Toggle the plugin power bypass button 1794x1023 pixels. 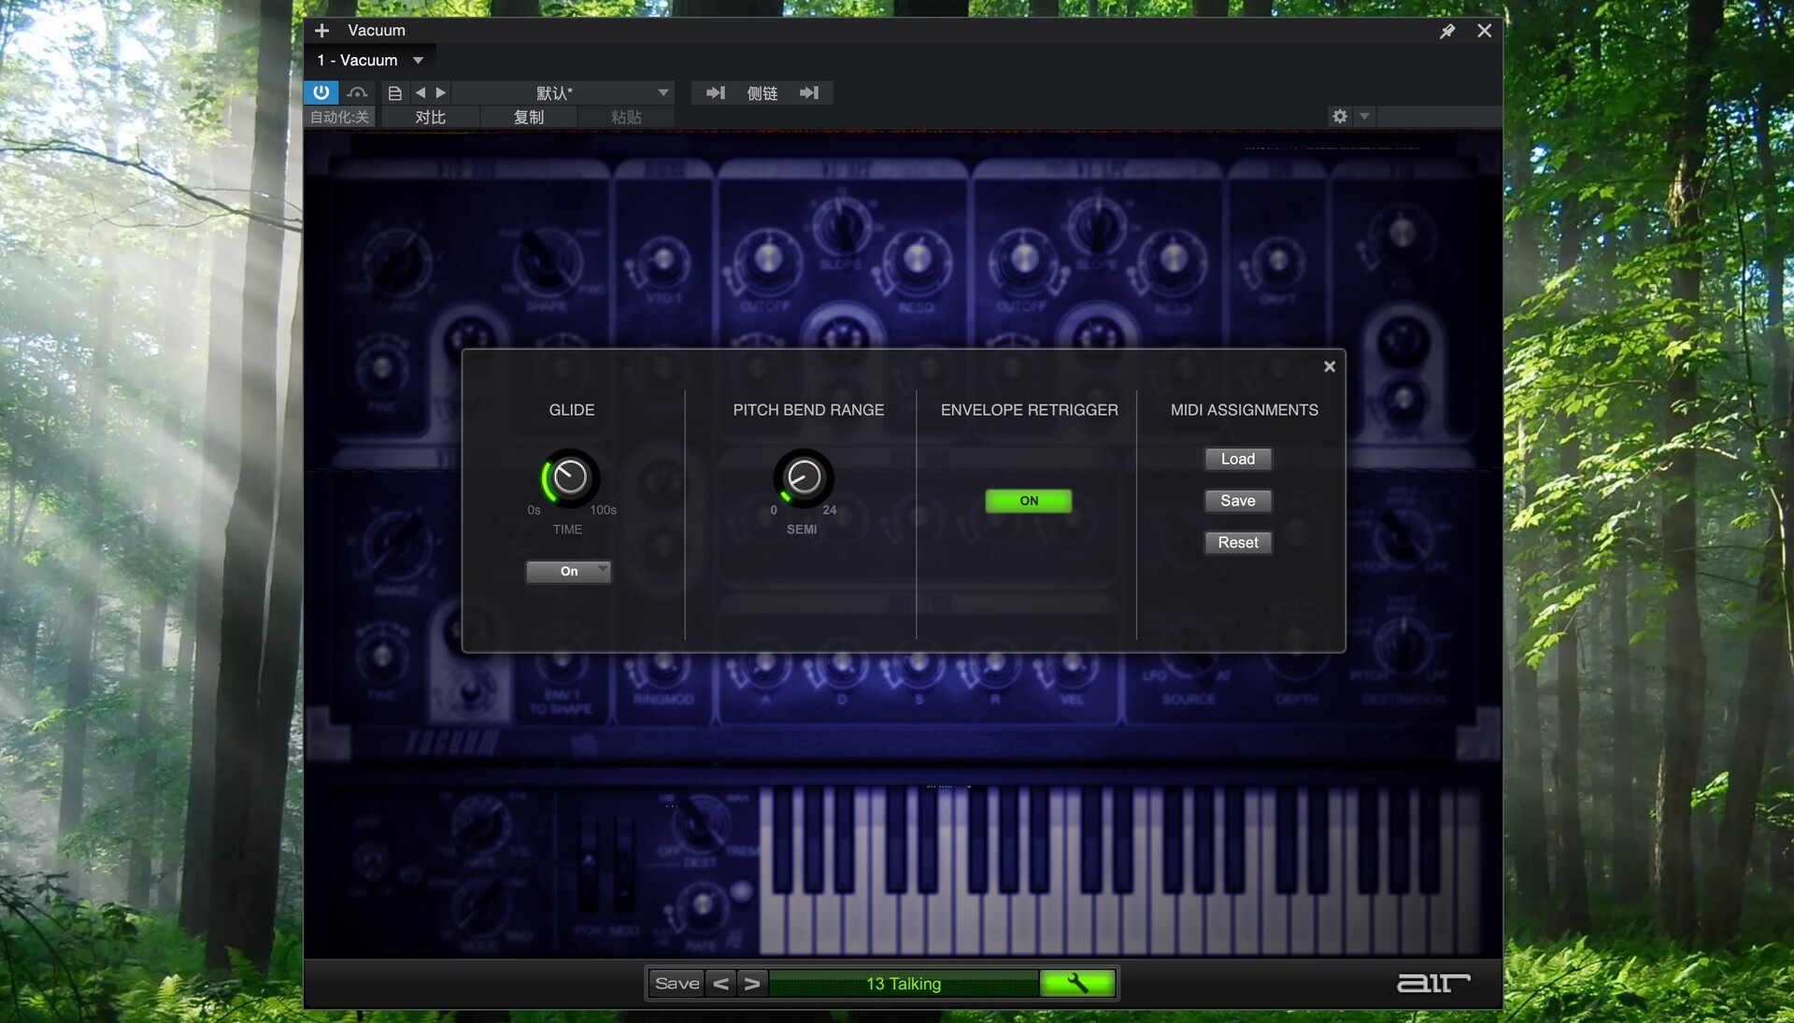coord(320,92)
